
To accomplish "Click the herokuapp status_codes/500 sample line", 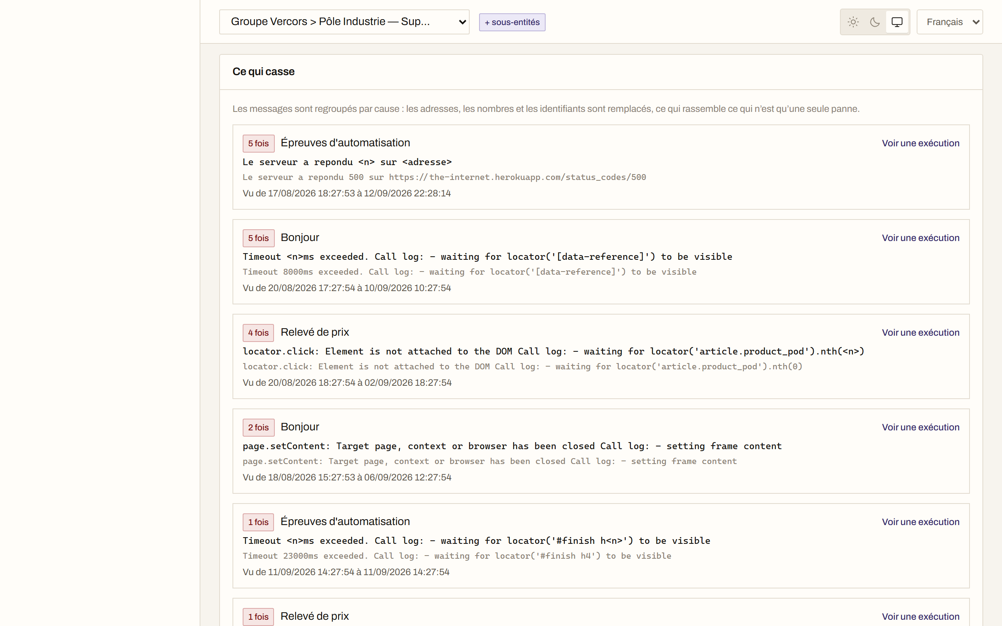I will [x=444, y=177].
